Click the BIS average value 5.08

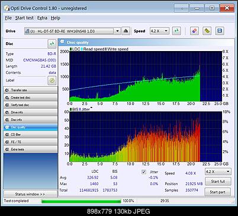click(x=114, y=177)
